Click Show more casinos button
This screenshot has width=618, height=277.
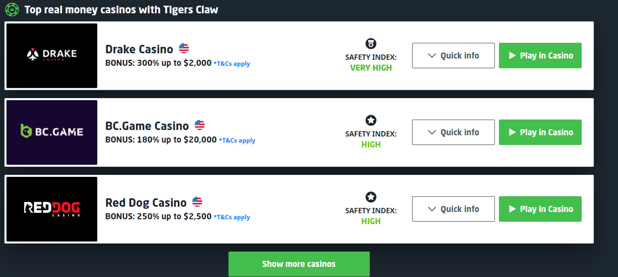299,264
